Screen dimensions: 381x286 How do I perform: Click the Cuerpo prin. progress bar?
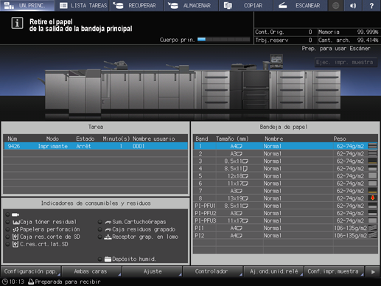tap(224, 40)
